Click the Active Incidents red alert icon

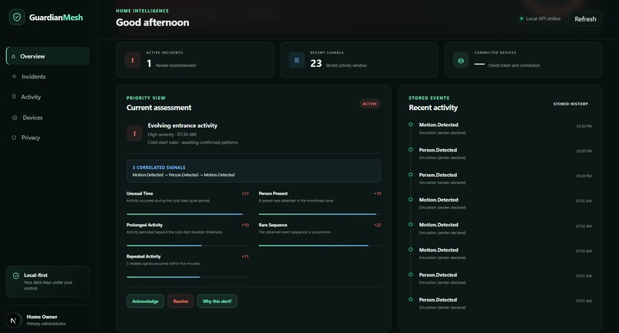[x=132, y=60]
